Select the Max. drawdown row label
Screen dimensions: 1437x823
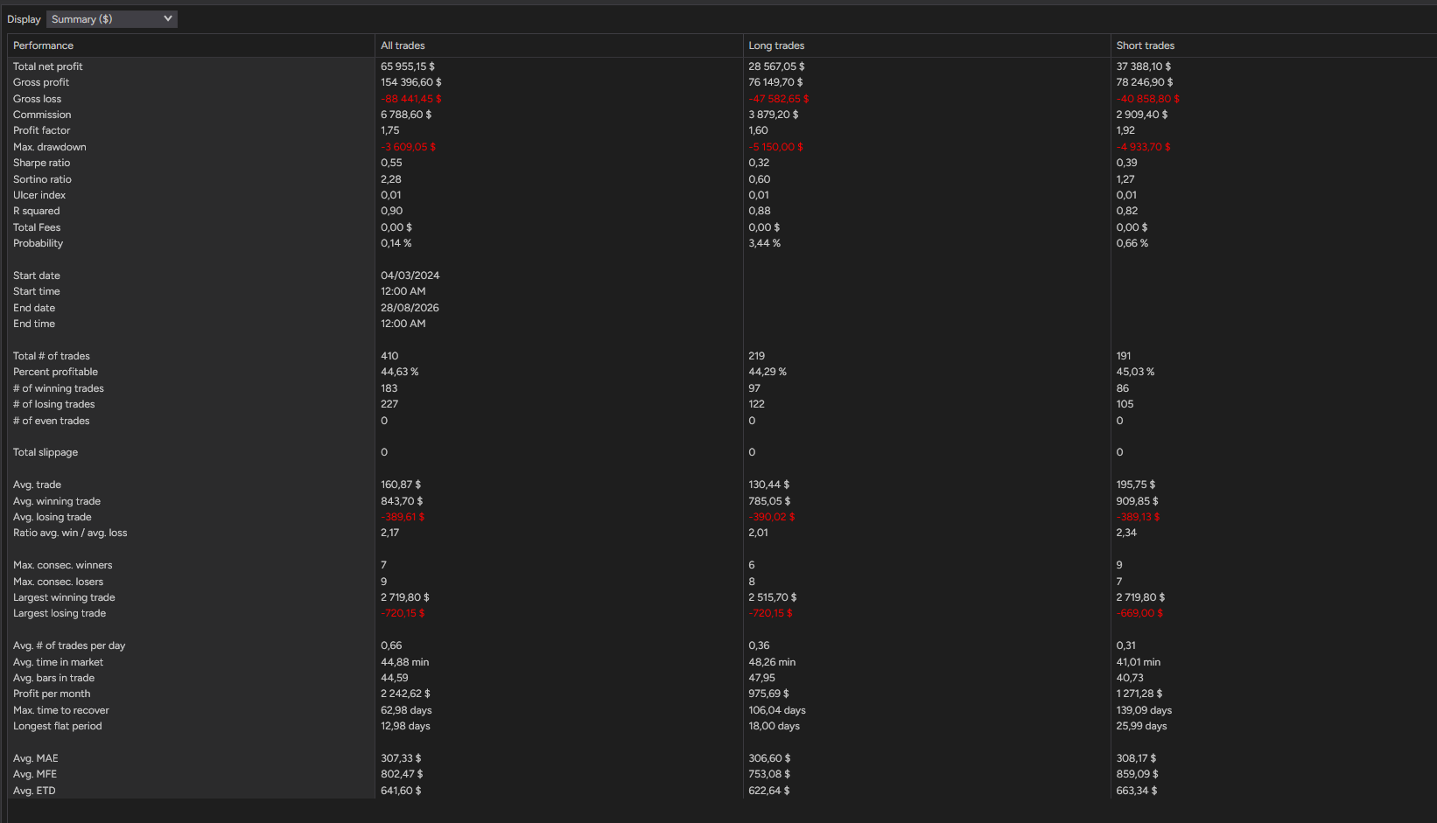[x=50, y=147]
